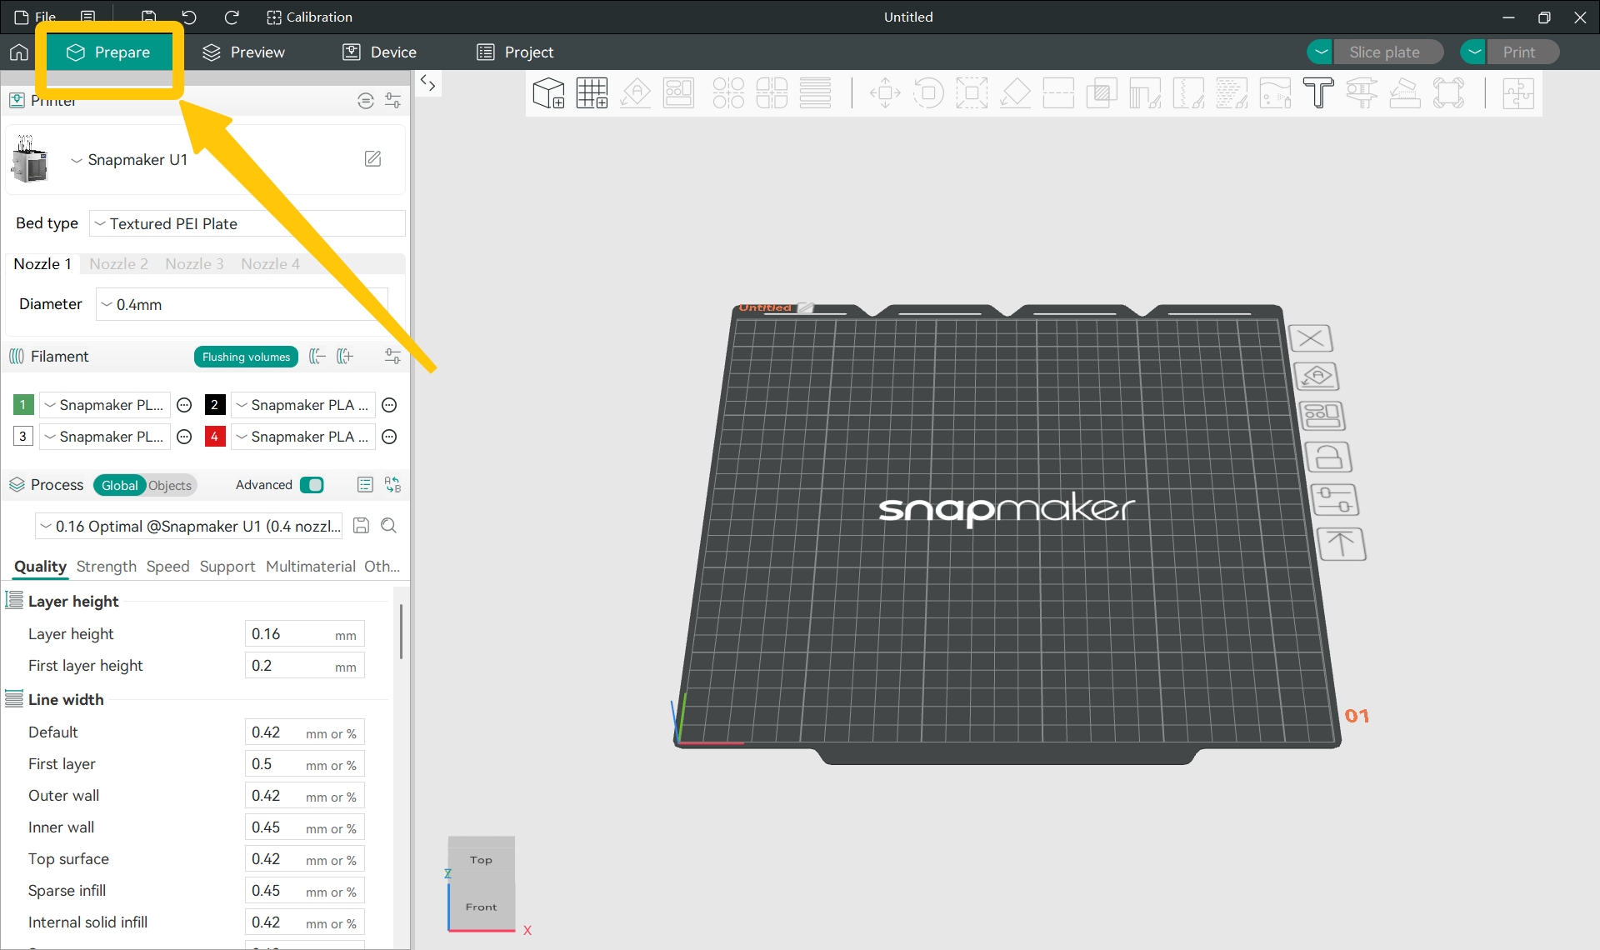Click the Undo arrow icon
The image size is (1600, 950).
[189, 17]
